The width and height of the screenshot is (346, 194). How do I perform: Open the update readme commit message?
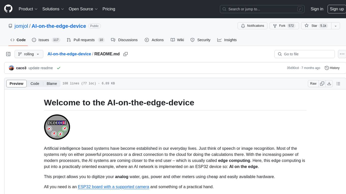tap(41, 68)
